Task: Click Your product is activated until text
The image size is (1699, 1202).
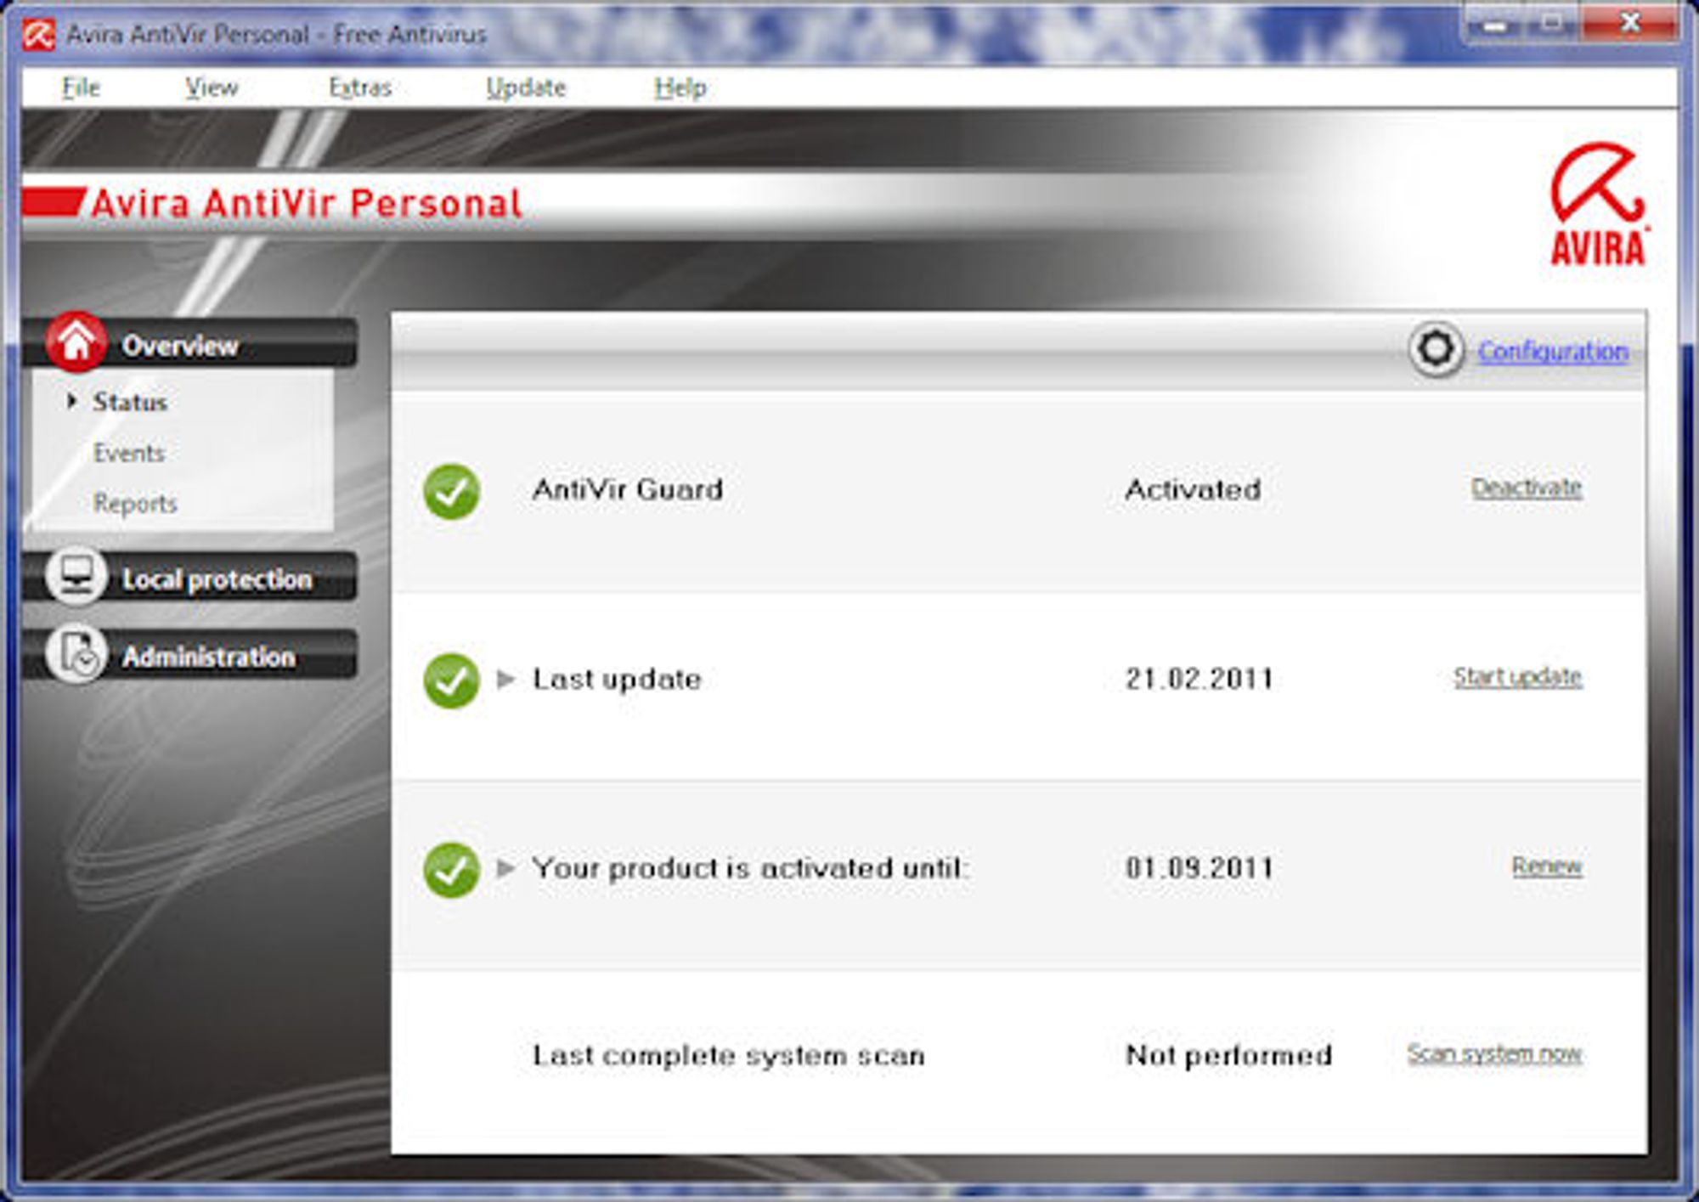Action: [750, 869]
